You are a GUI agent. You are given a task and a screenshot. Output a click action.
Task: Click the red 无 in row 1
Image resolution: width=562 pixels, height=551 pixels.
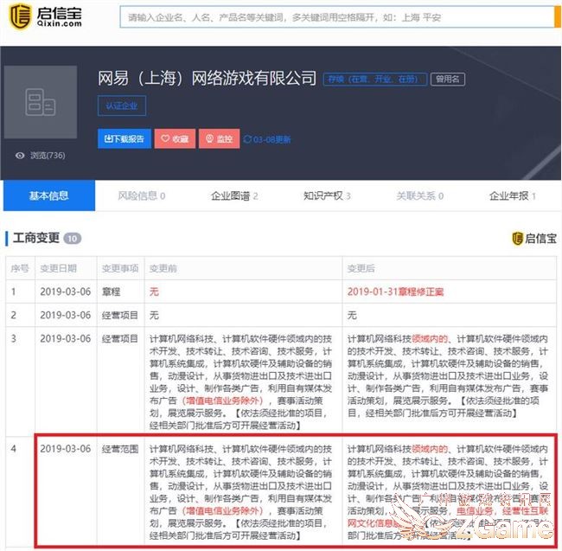click(x=154, y=292)
